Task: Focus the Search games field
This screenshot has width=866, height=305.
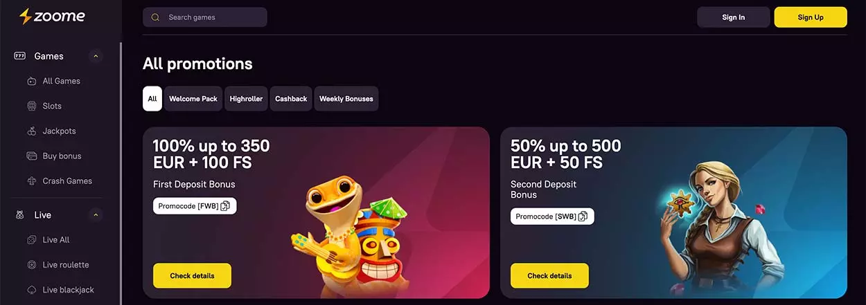Action: 205,17
